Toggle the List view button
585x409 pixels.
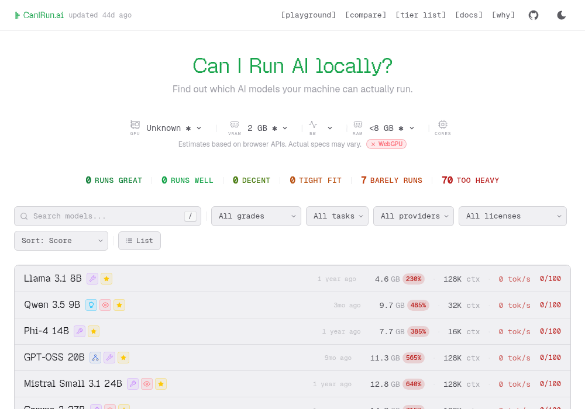pyautogui.click(x=140, y=241)
